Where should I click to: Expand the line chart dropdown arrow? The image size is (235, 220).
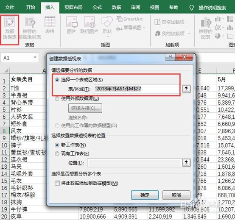click(x=223, y=28)
